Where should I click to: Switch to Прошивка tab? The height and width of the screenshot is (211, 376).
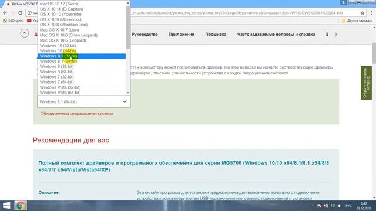click(216, 35)
